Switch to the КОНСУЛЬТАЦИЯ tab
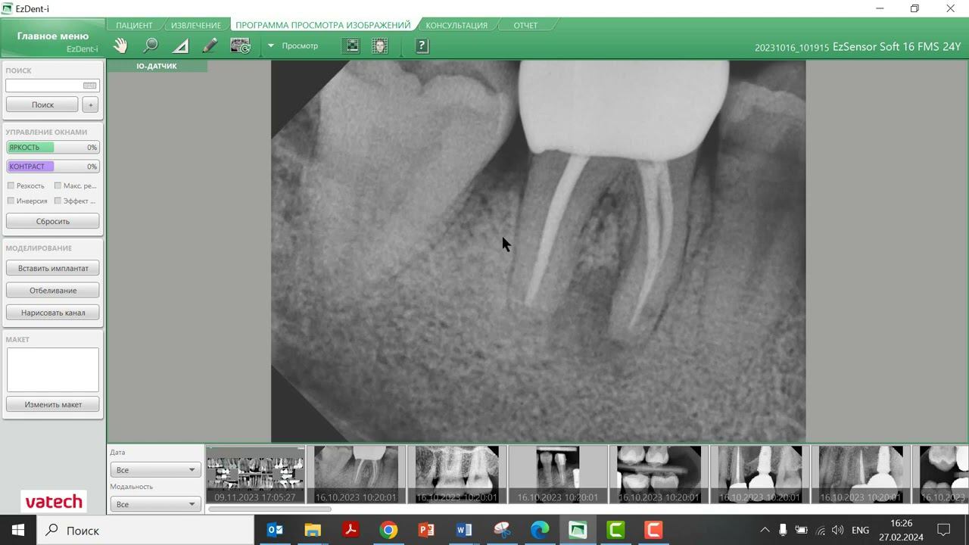969x545 pixels. pyautogui.click(x=456, y=25)
